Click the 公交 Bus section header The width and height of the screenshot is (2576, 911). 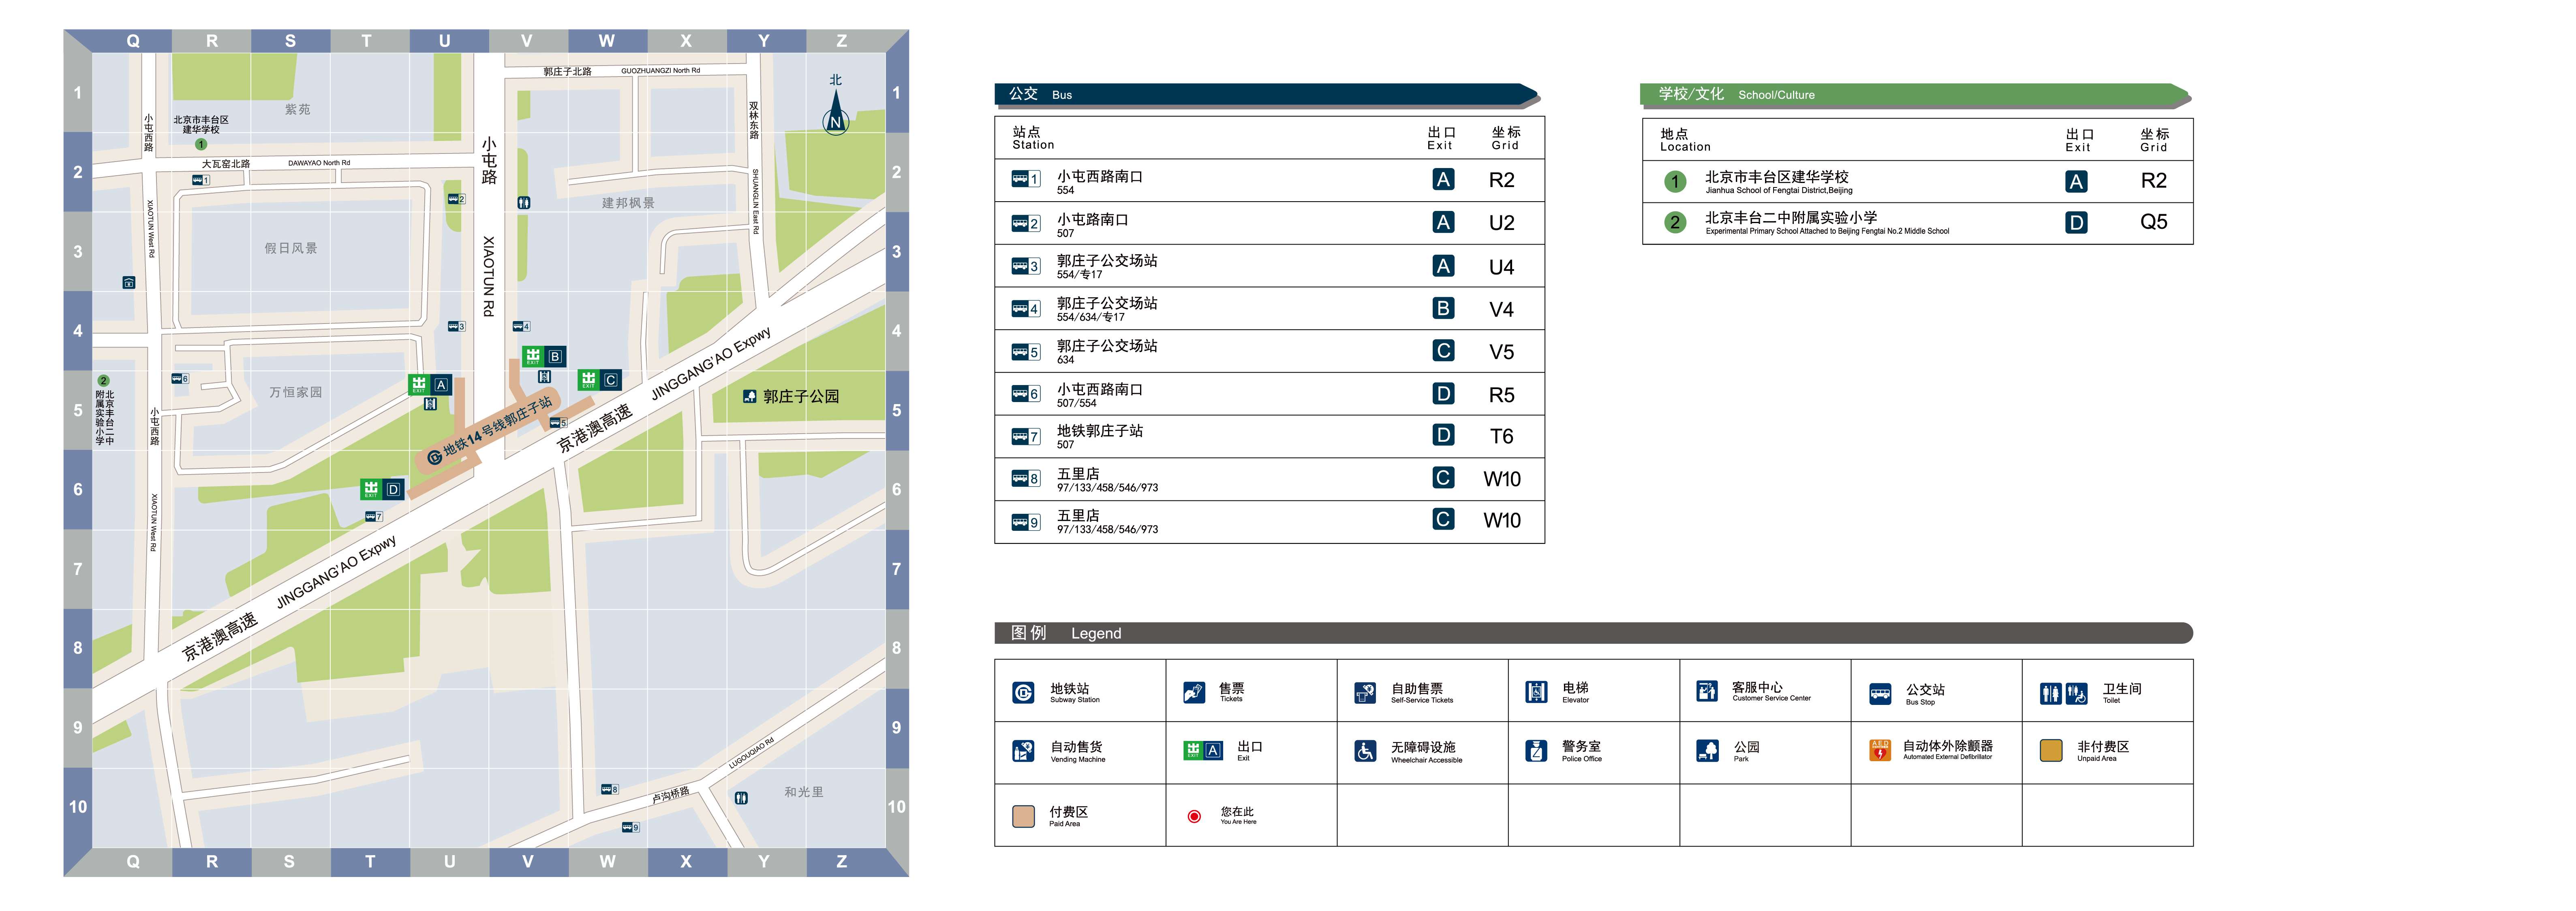tap(1266, 95)
